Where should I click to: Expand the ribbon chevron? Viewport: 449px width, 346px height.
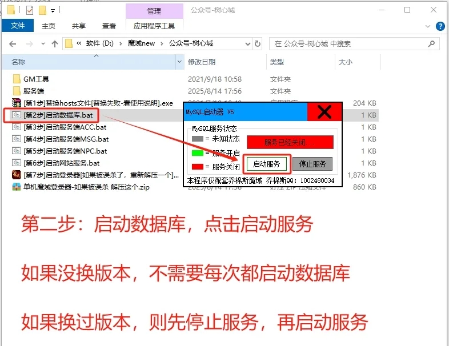pyautogui.click(x=428, y=26)
